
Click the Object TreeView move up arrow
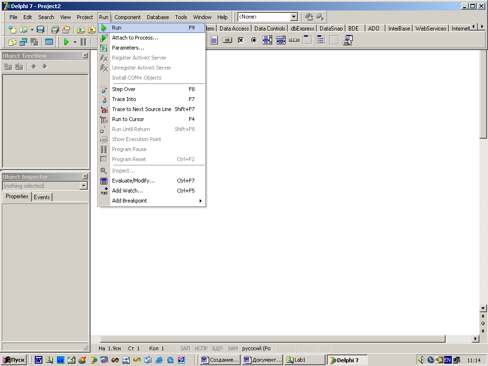coord(34,66)
